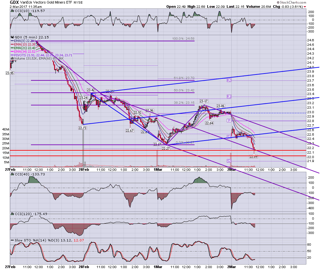Click the High 22.68 value

tap(196, 7)
